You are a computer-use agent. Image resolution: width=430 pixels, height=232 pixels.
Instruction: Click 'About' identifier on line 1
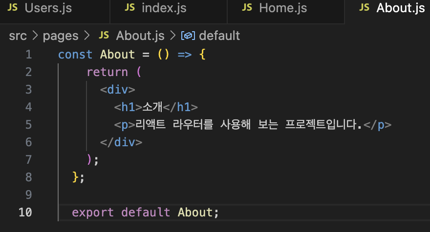(117, 55)
